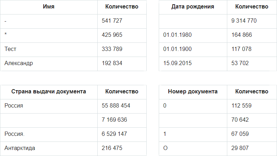
Task: Click the "Имя" column header
Action: pos(48,7)
